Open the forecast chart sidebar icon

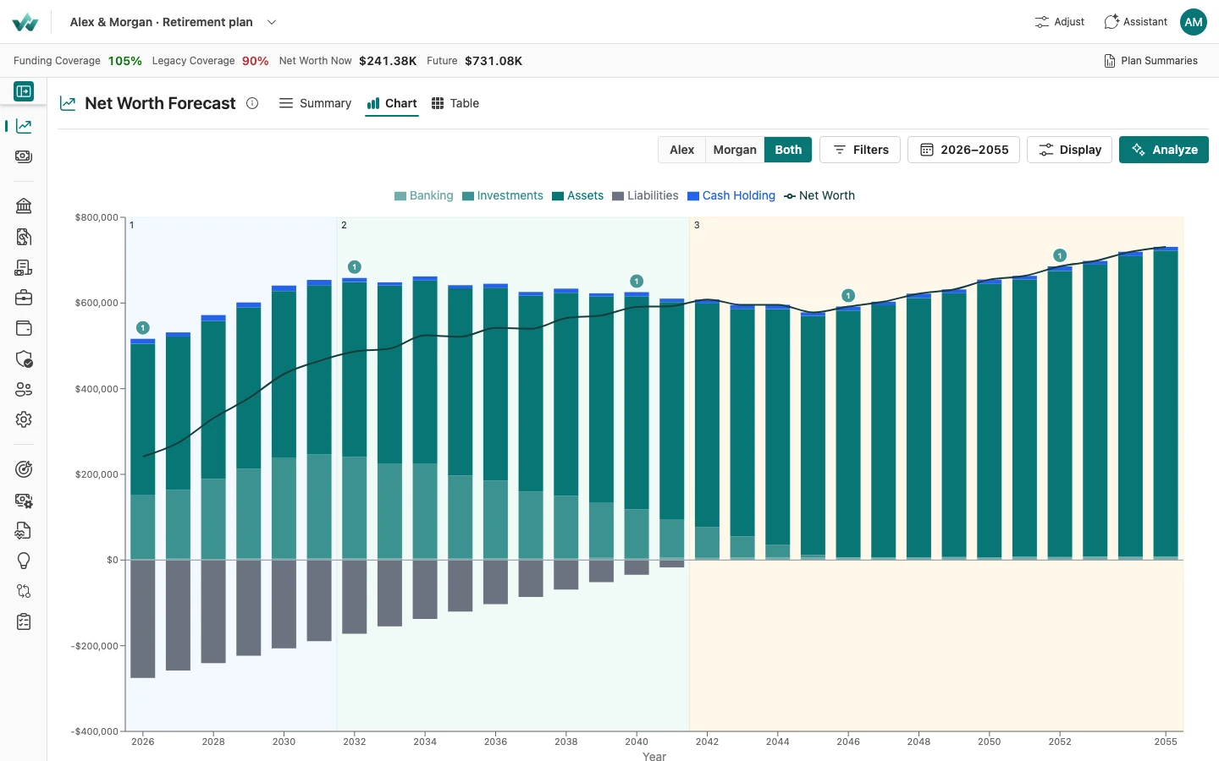tap(24, 126)
